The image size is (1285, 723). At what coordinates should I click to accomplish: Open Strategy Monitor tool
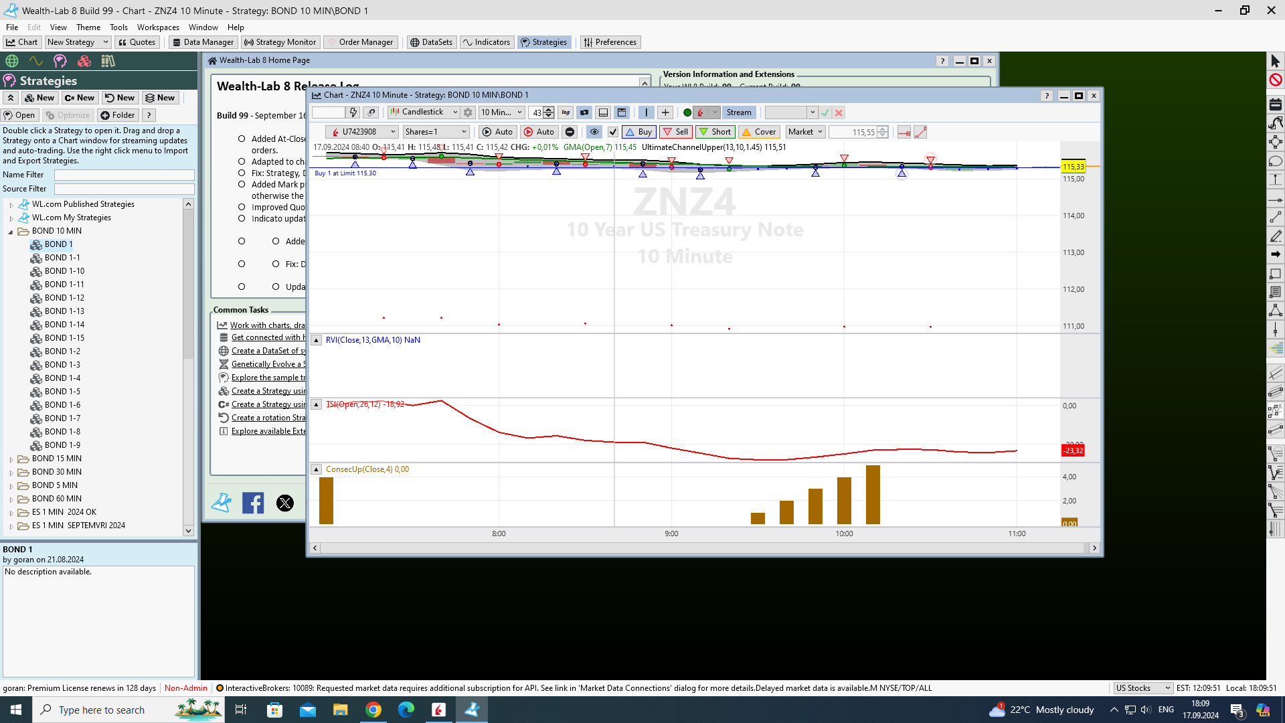(280, 42)
